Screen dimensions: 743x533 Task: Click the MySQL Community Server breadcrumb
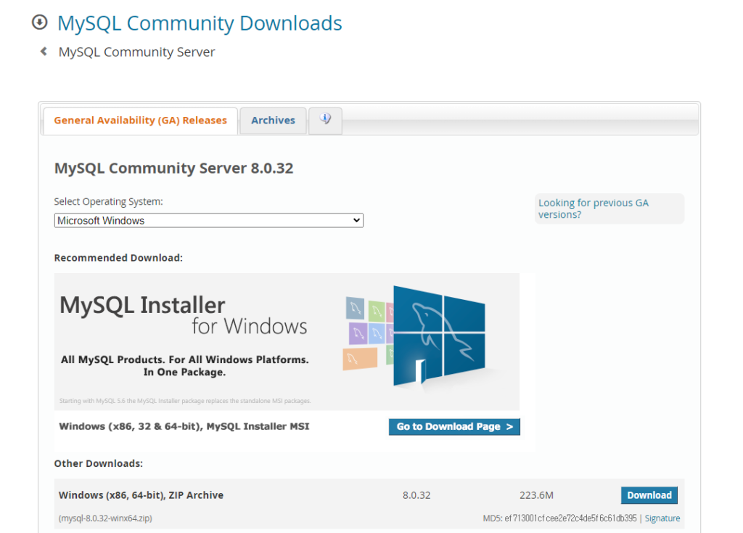(136, 52)
